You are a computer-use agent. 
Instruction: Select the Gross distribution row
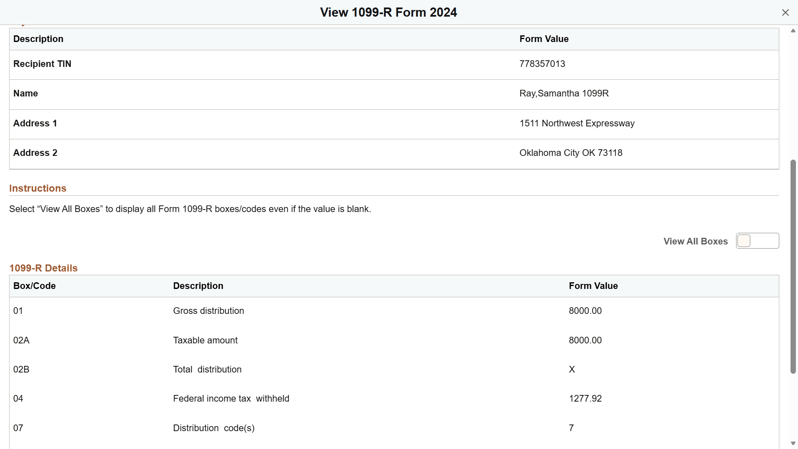coord(208,311)
